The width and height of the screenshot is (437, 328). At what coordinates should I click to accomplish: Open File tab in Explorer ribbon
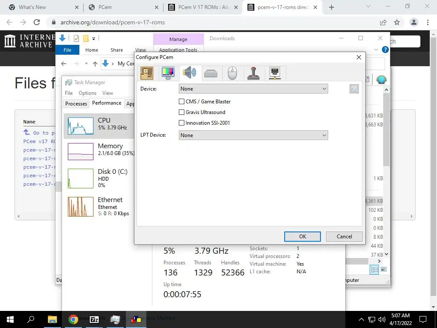(67, 50)
